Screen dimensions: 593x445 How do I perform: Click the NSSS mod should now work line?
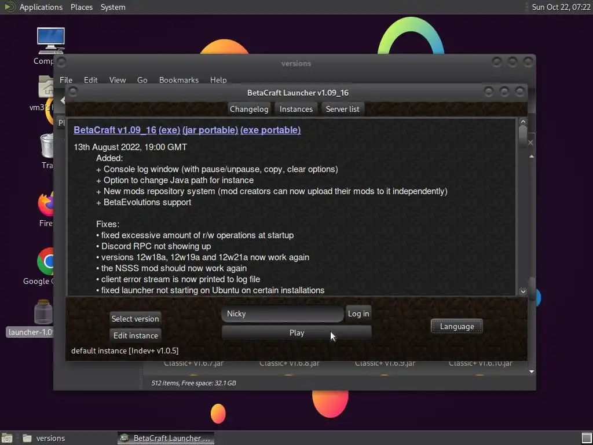click(x=171, y=268)
